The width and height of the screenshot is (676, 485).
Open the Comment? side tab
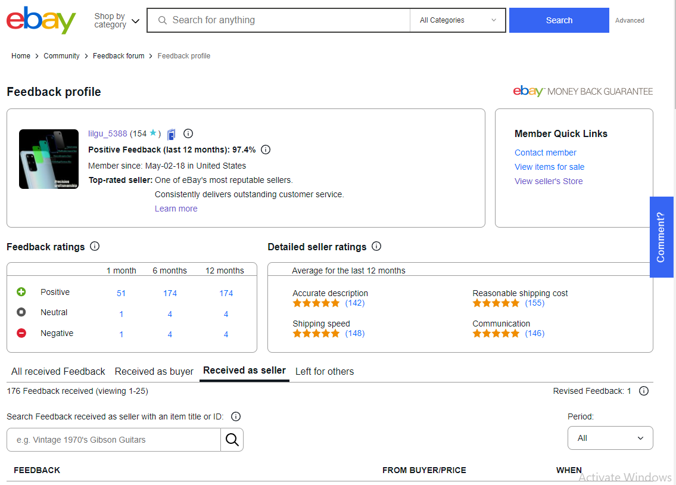coord(661,237)
